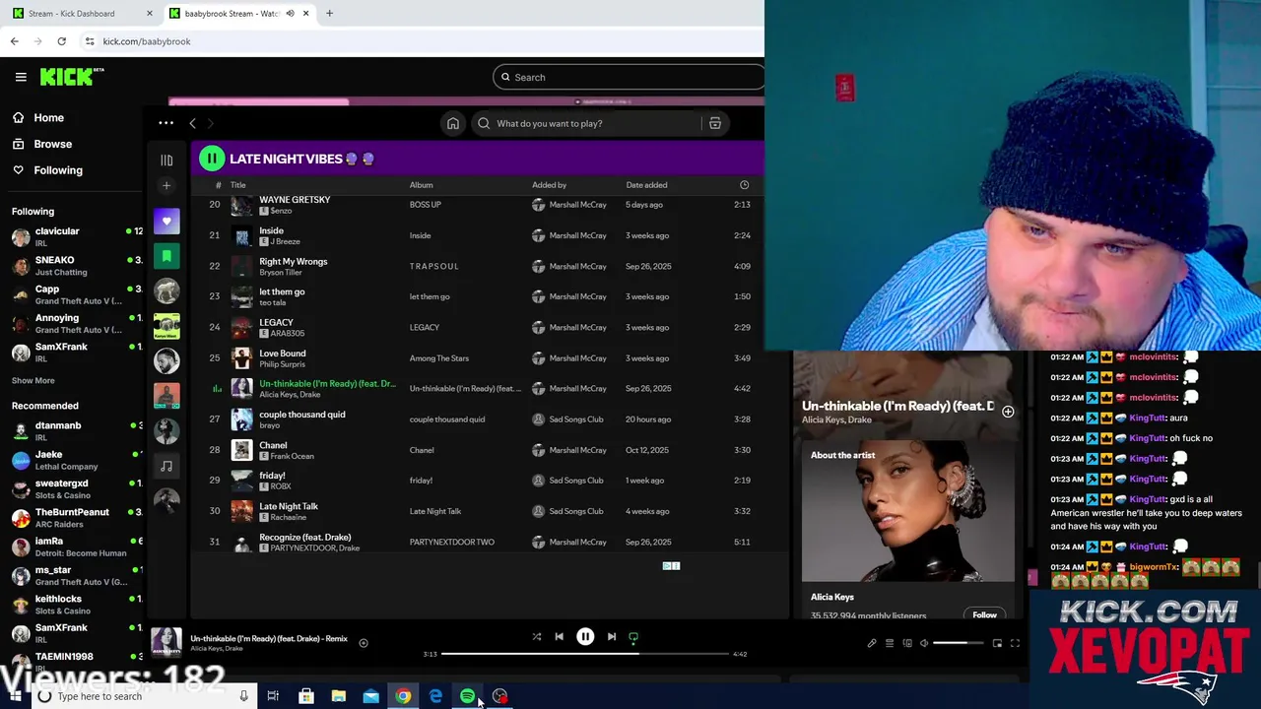Open Frank Ocean artist link
This screenshot has width=1261, height=709.
(x=292, y=456)
